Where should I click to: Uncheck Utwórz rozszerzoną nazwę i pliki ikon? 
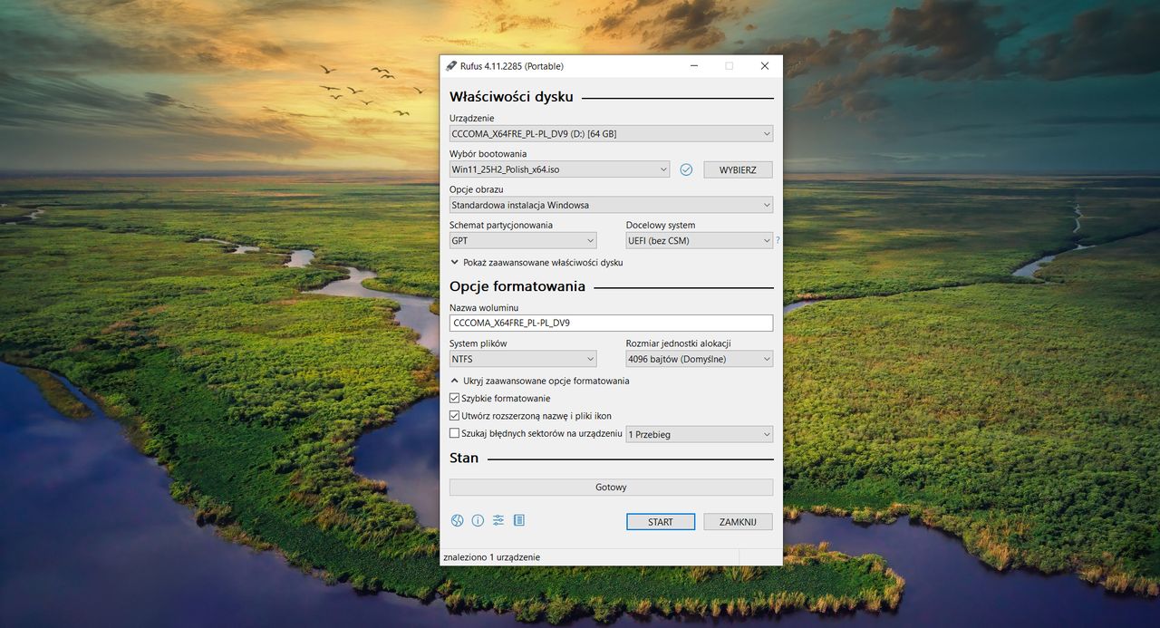[454, 415]
